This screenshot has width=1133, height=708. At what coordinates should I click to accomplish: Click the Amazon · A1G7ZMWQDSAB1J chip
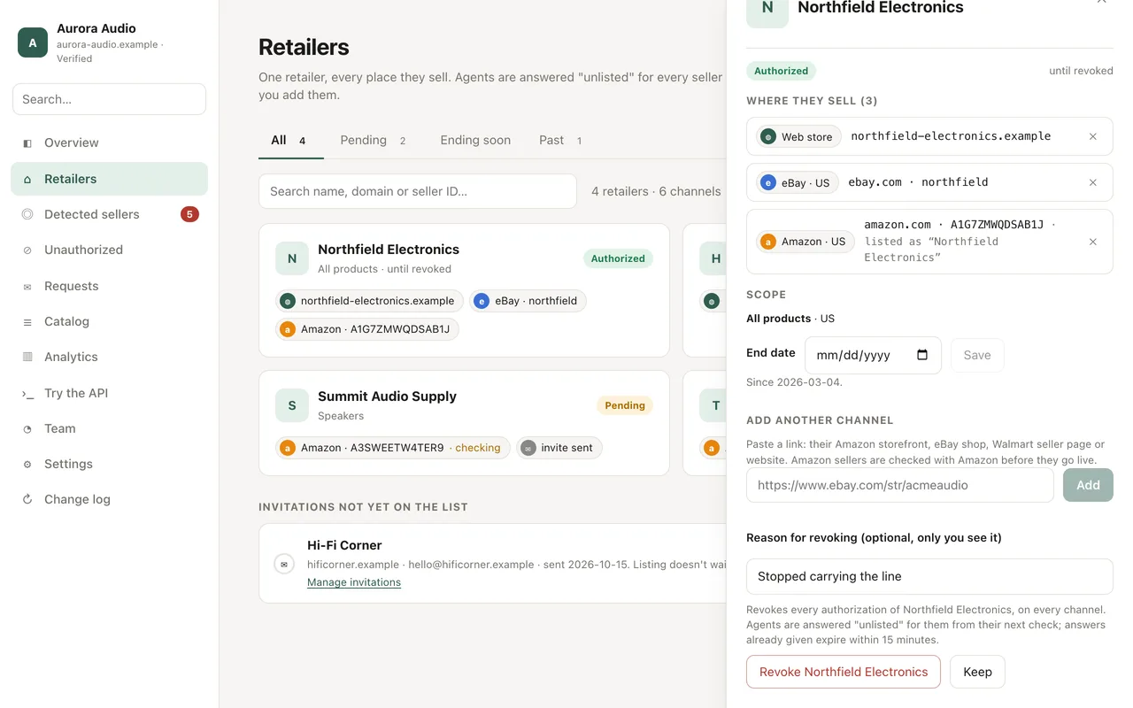point(367,329)
